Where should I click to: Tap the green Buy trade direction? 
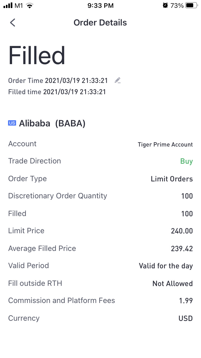click(186, 161)
